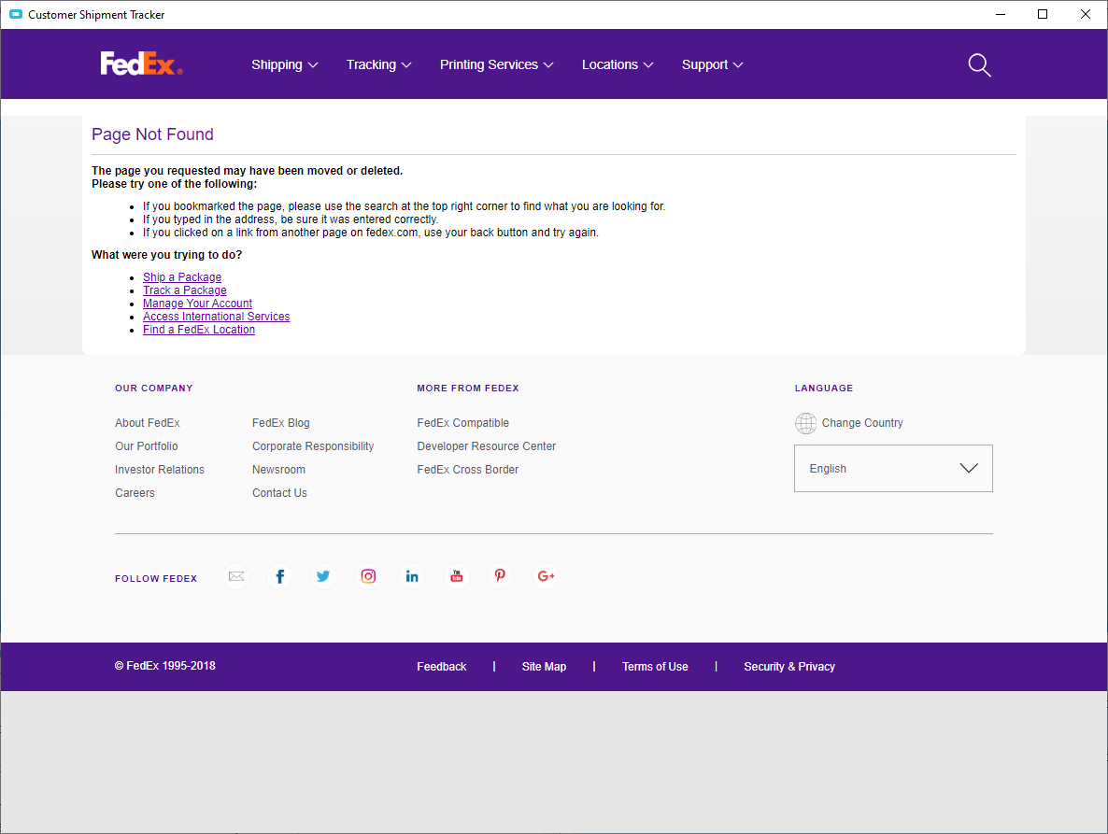Open Corporate Responsibility footer link
Image resolution: width=1108 pixels, height=834 pixels.
pos(313,446)
